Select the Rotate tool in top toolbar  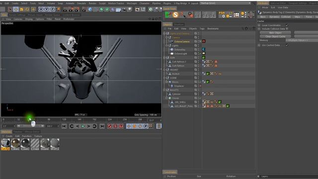tap(27, 9)
